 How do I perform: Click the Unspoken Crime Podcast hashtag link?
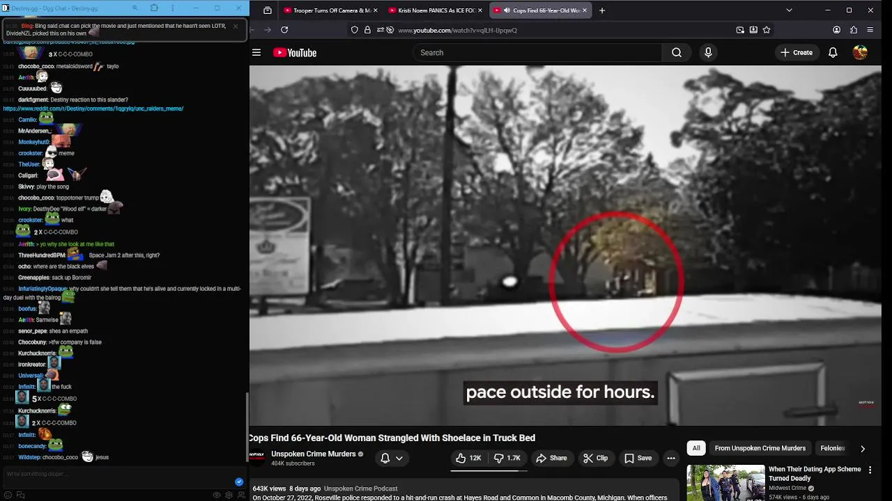tap(360, 488)
